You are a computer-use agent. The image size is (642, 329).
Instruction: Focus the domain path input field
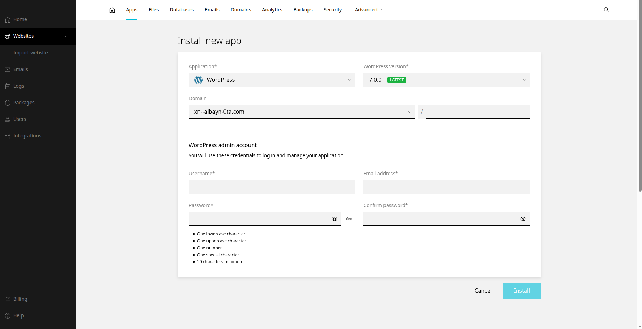(478, 112)
